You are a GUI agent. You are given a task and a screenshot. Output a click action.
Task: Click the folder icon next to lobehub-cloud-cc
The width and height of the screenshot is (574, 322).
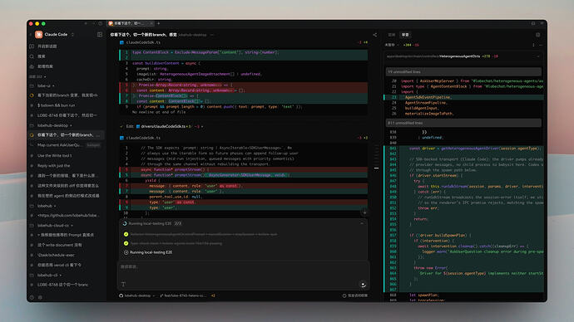tap(32, 226)
